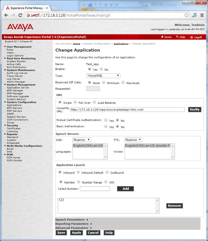208x241 pixels.
Task: Select English(USA) en-US in Languages list
Action: (88, 146)
